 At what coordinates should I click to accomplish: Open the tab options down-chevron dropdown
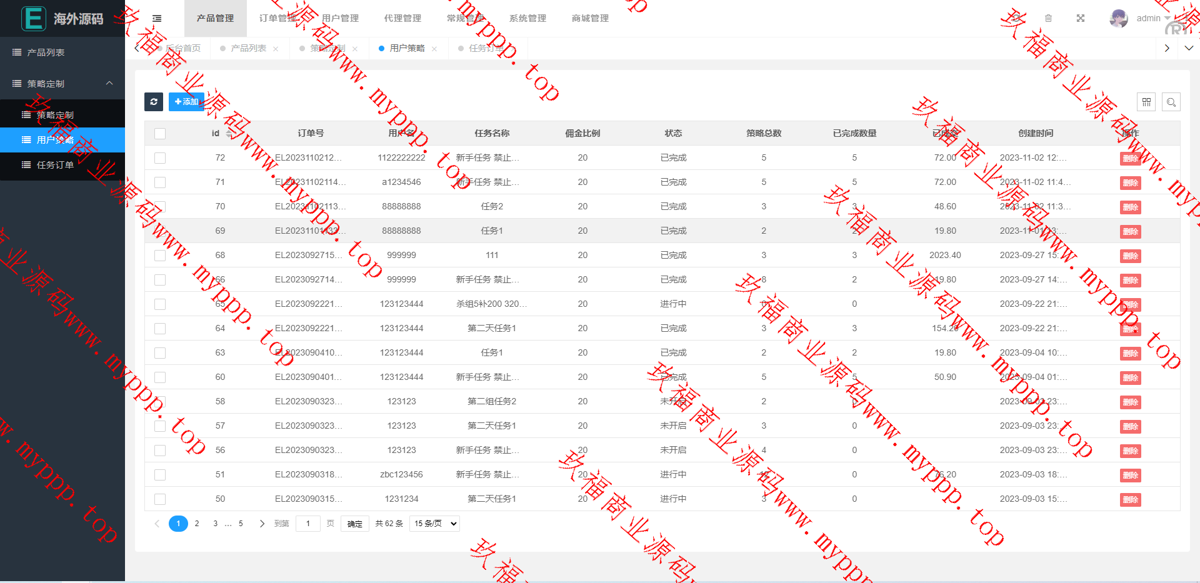[1189, 48]
